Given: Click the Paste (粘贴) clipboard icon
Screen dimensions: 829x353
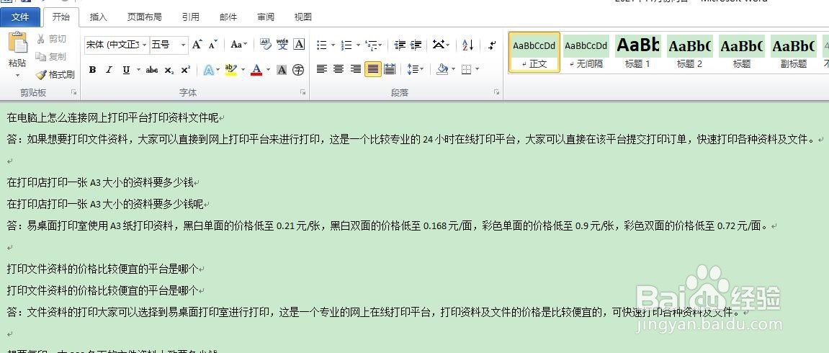Looking at the screenshot, I should tap(17, 43).
